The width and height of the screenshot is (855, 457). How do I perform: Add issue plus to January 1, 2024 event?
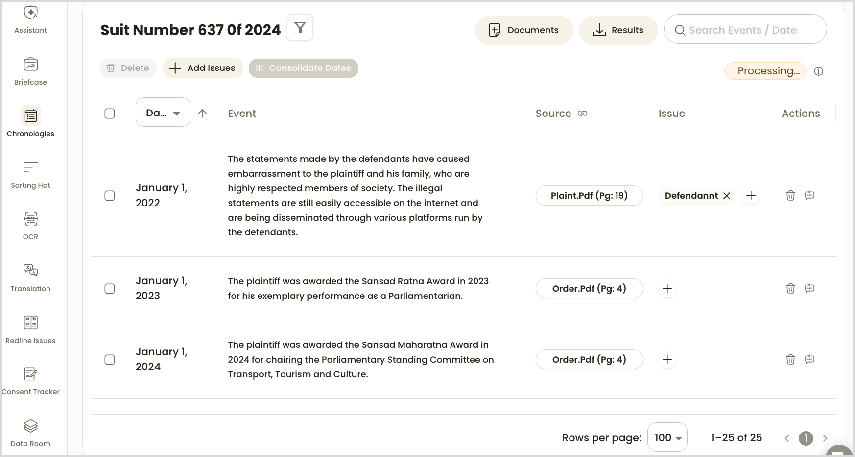[x=667, y=360]
